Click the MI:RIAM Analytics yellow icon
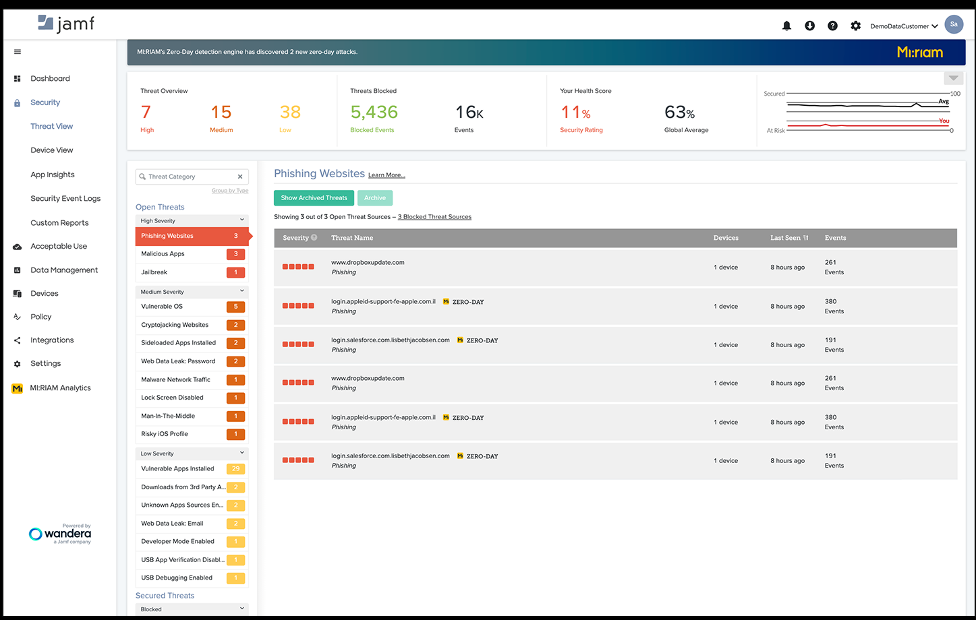 pyautogui.click(x=18, y=389)
